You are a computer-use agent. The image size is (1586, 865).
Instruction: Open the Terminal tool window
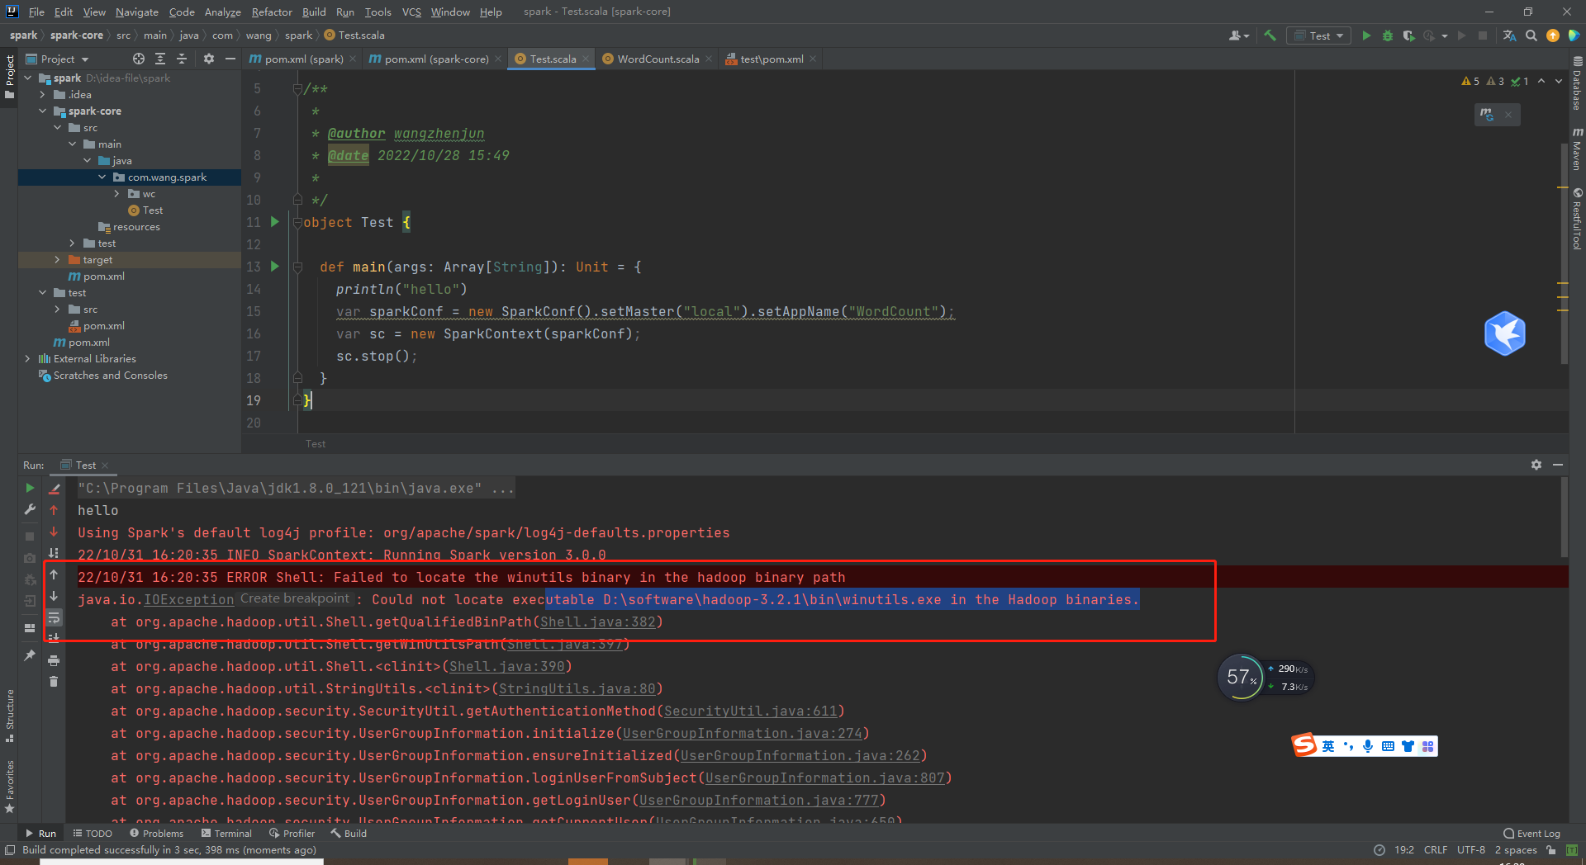pyautogui.click(x=227, y=834)
